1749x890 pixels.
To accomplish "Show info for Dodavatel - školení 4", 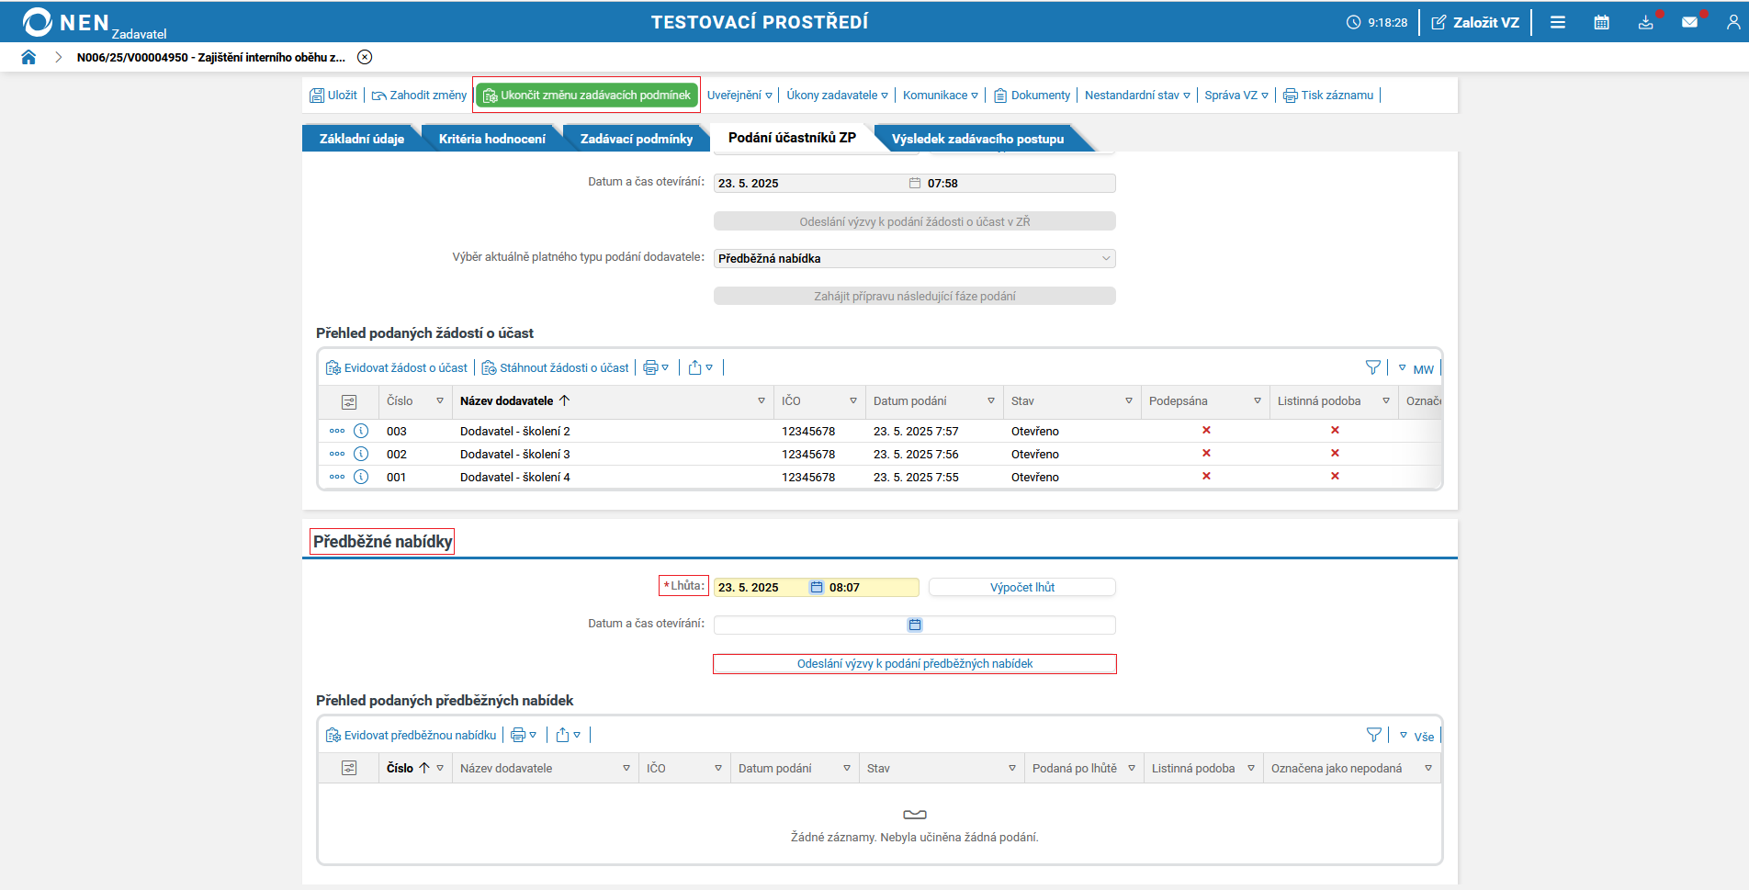I will click(x=361, y=477).
